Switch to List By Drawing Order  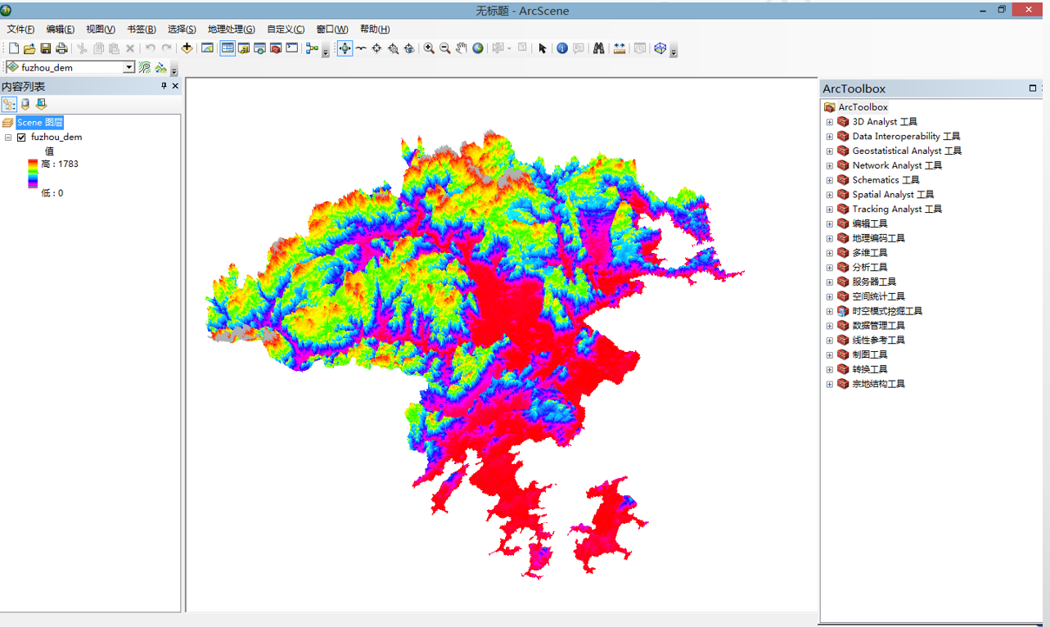pos(9,104)
